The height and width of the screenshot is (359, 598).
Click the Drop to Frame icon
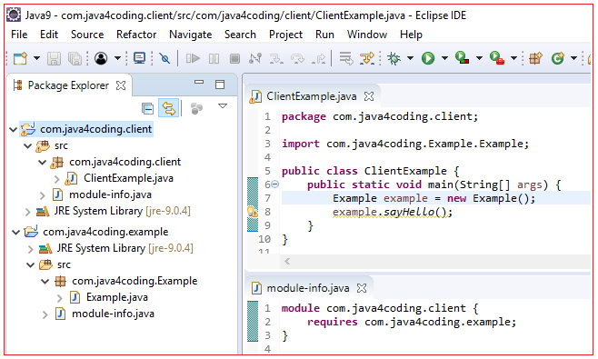(346, 58)
